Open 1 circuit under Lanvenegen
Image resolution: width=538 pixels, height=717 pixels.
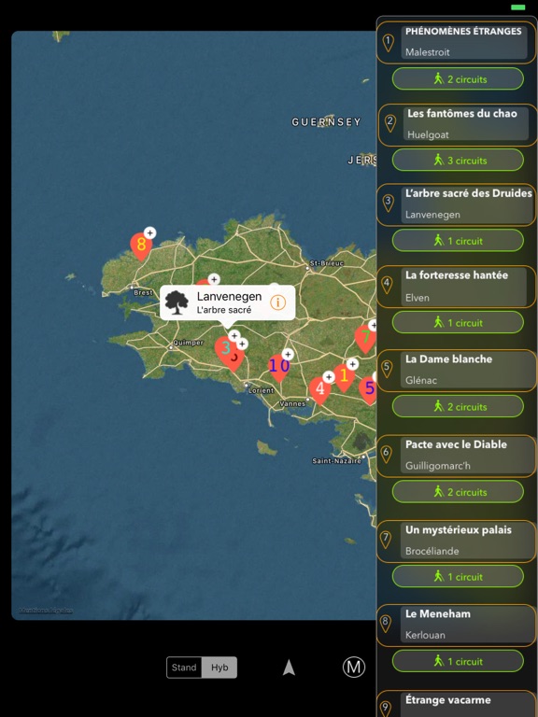coord(458,241)
